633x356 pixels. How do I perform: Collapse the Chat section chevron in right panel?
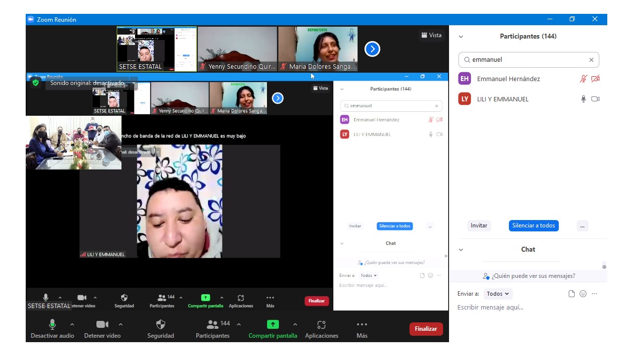pos(461,250)
